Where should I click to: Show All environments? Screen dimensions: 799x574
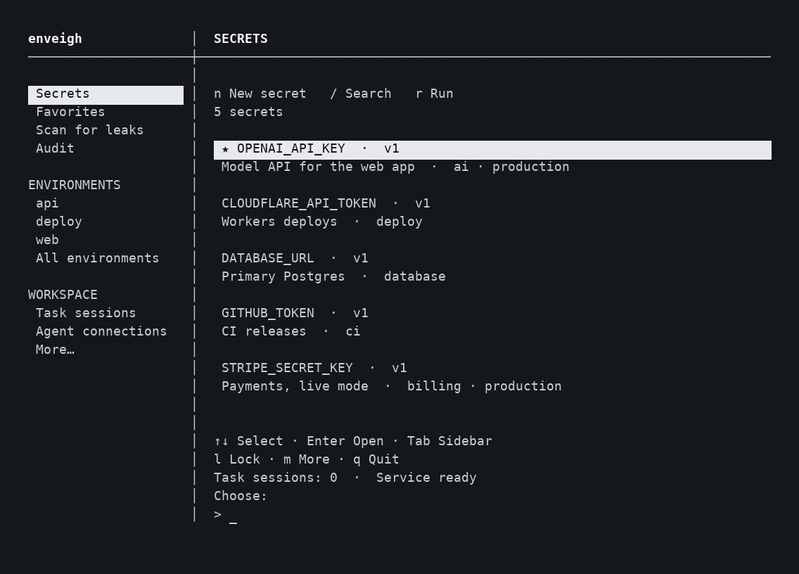(x=97, y=258)
